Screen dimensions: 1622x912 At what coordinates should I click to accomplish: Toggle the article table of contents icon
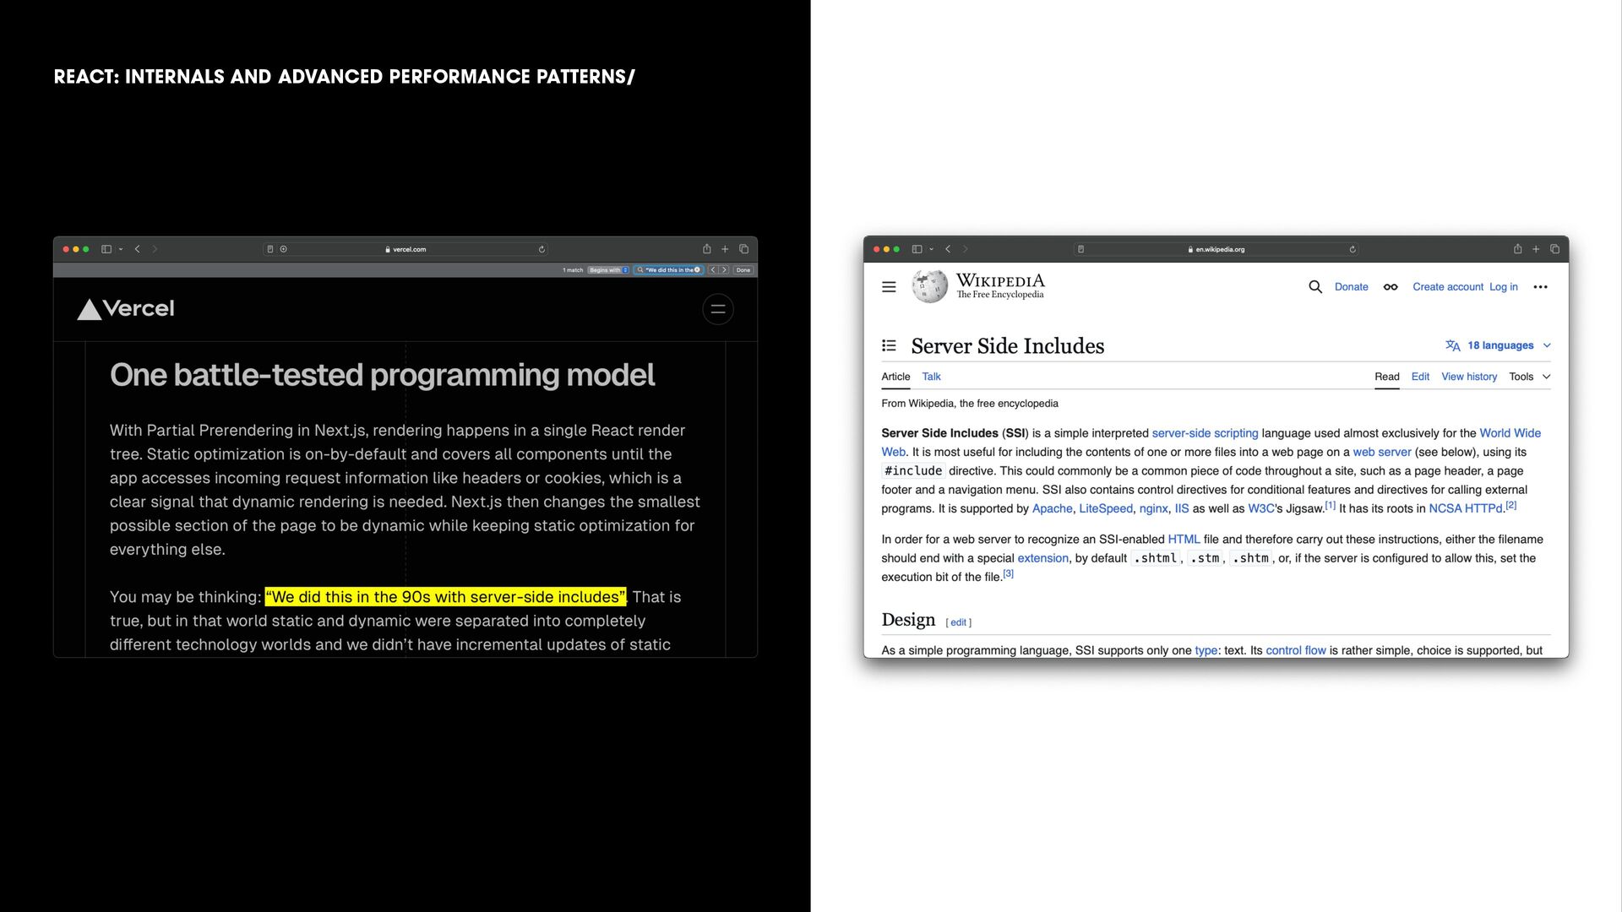tap(889, 345)
